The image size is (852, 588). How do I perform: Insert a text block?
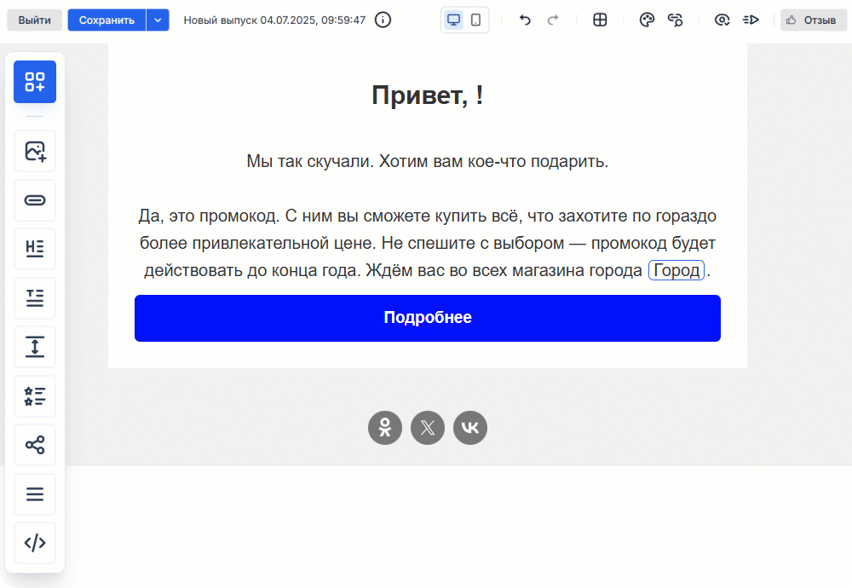pyautogui.click(x=35, y=298)
